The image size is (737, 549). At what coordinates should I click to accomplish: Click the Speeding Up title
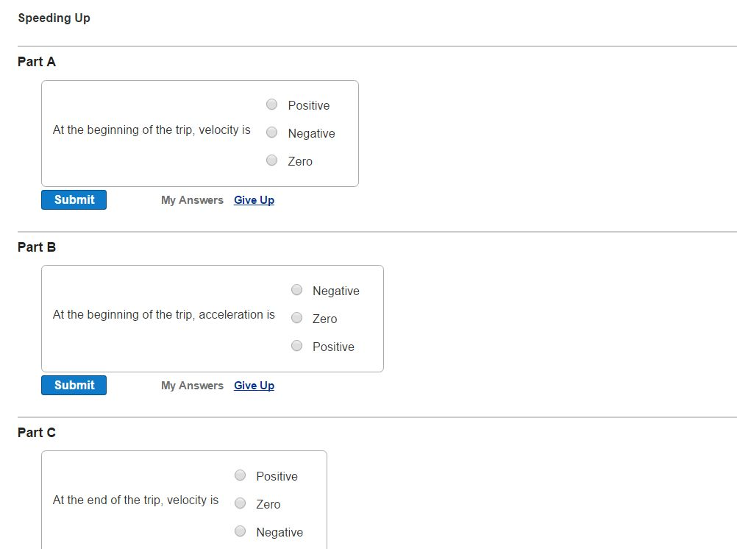coord(54,18)
